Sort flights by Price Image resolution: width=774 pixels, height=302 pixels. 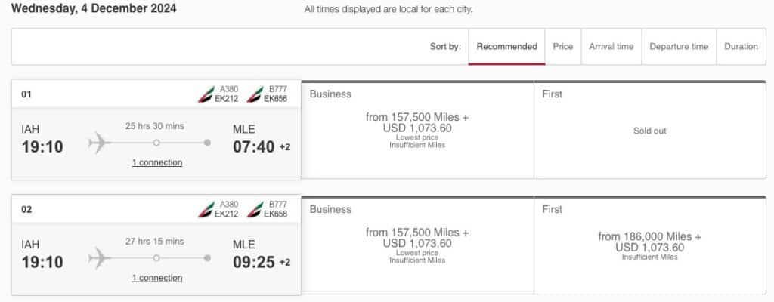point(562,46)
